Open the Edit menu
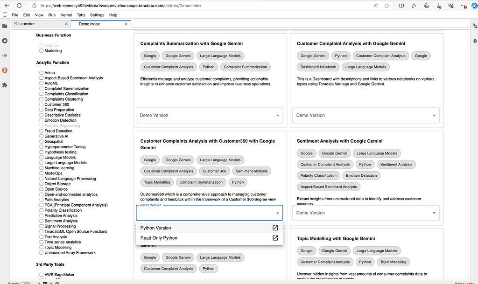The height and width of the screenshot is (284, 478). pyautogui.click(x=27, y=15)
